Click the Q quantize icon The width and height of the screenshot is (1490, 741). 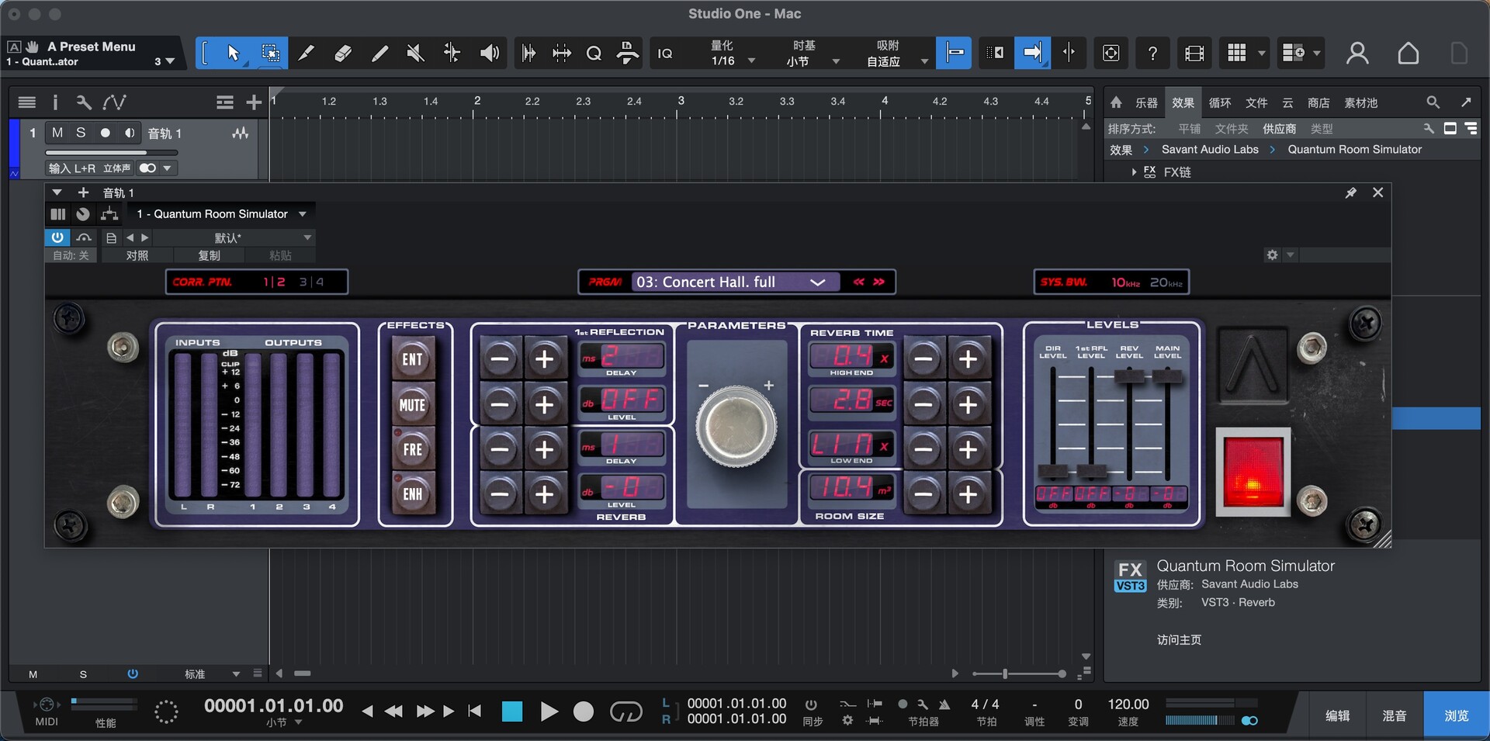pyautogui.click(x=594, y=53)
